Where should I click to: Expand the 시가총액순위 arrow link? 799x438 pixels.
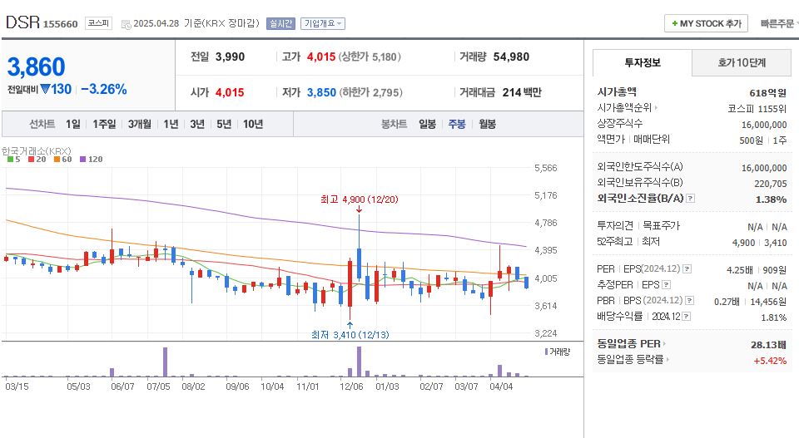tap(656, 108)
